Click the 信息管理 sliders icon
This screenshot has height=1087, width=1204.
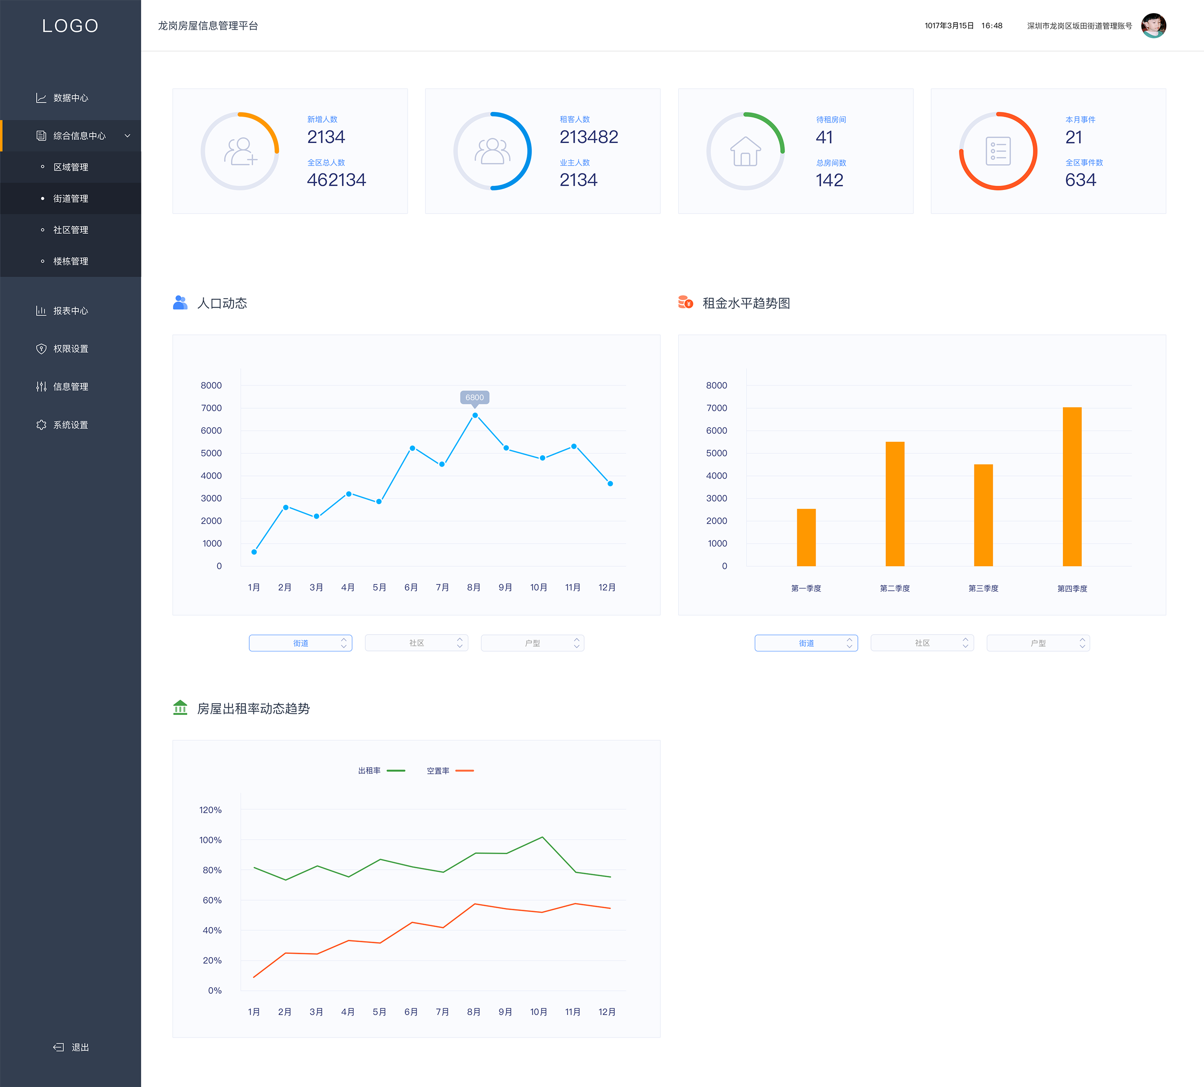41,387
